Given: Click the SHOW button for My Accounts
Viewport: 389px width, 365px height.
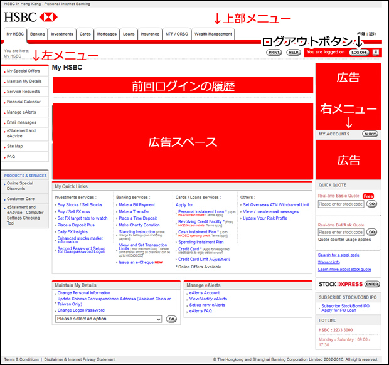Looking at the screenshot, I should [x=370, y=134].
